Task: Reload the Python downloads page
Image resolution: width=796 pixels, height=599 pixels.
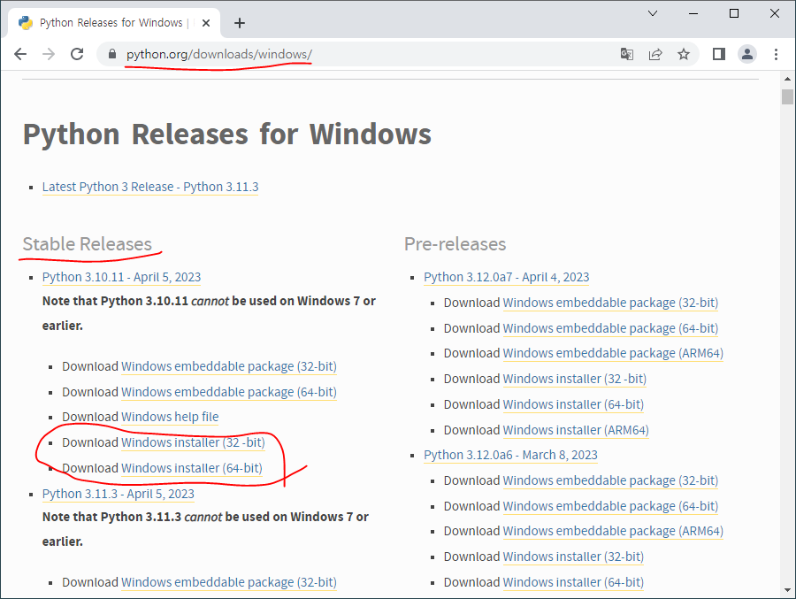Action: click(x=77, y=54)
